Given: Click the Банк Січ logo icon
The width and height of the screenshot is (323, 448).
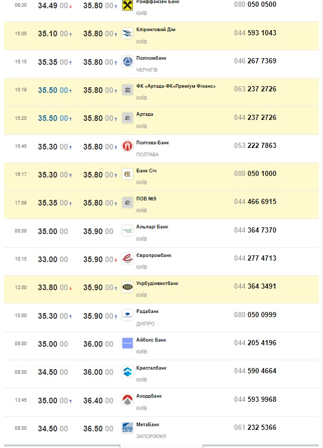Looking at the screenshot, I should (x=127, y=174).
